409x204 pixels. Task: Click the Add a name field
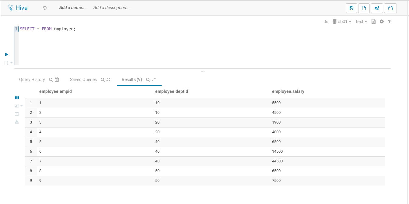(x=72, y=8)
